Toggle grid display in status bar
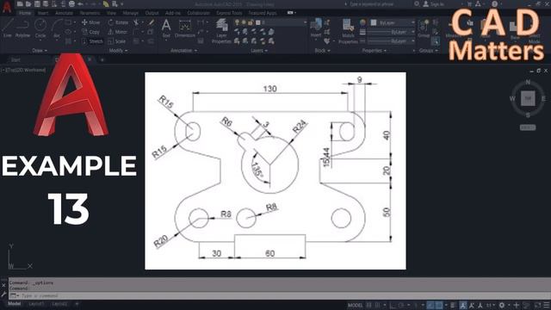 (368, 305)
